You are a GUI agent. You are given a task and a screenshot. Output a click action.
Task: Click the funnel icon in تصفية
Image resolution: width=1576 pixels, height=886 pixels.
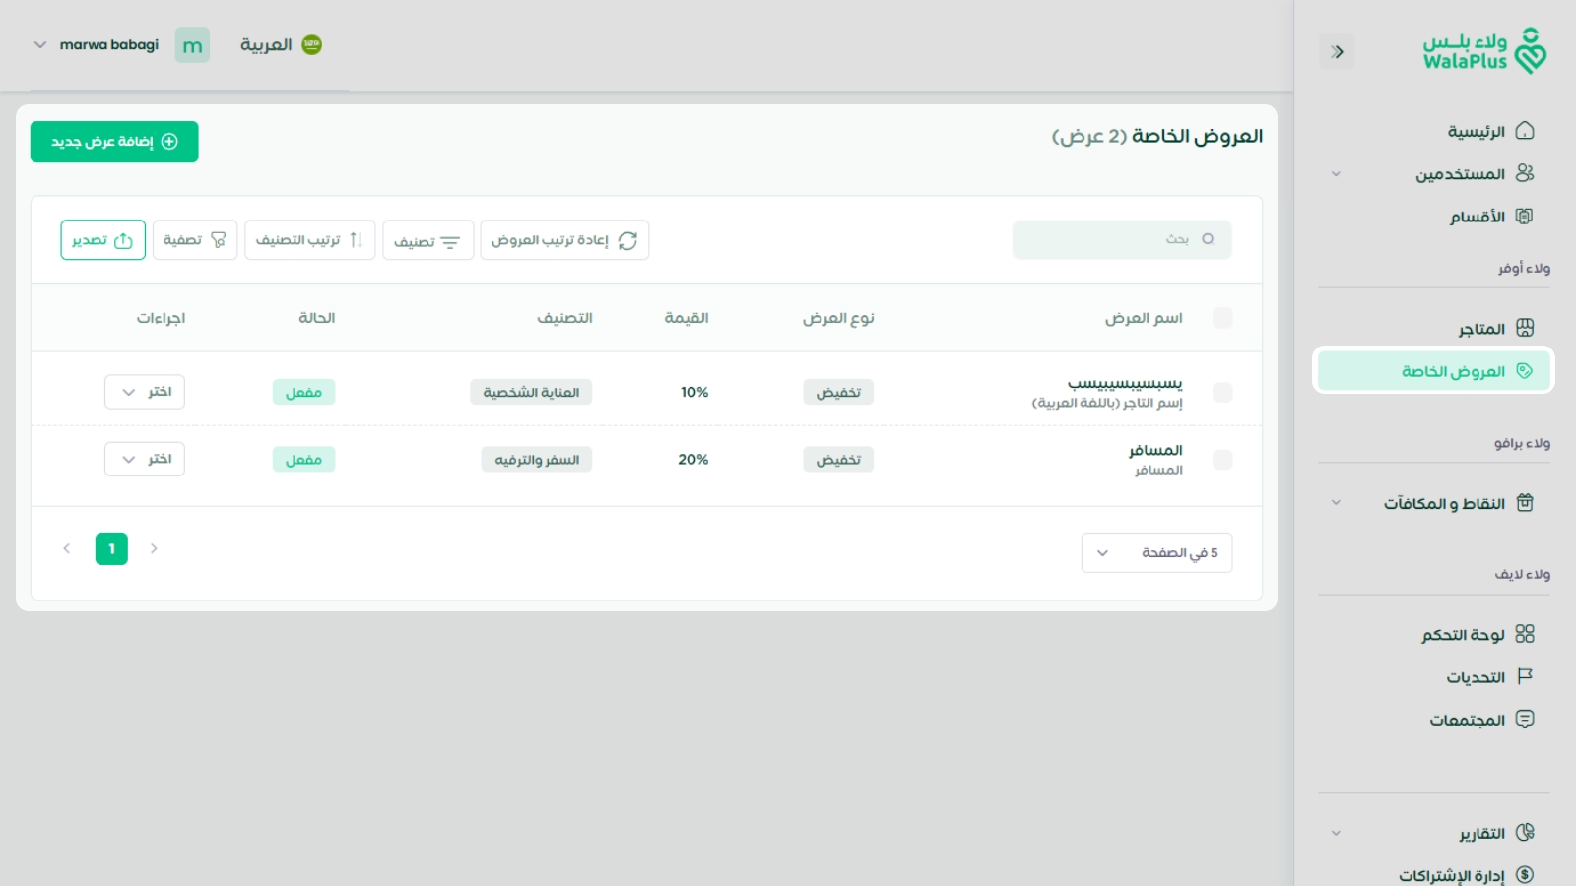pyautogui.click(x=218, y=240)
